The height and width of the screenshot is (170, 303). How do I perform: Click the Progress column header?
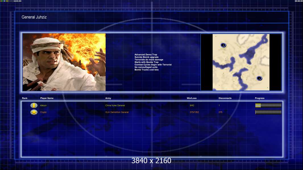click(x=260, y=98)
